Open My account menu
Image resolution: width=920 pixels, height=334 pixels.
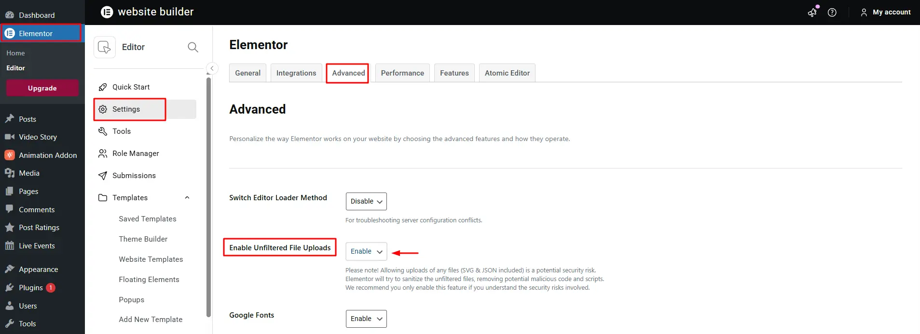[x=886, y=13]
